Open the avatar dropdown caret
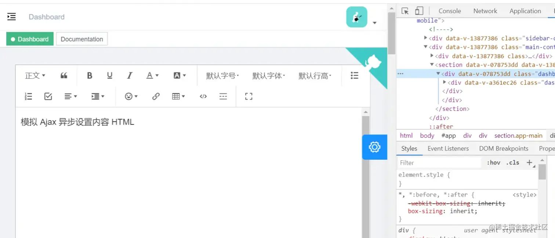 click(374, 23)
